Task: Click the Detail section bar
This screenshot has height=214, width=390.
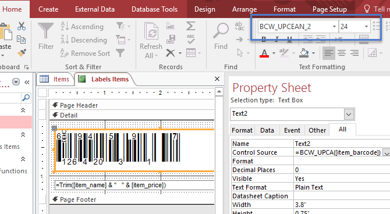Action: pyautogui.click(x=132, y=115)
